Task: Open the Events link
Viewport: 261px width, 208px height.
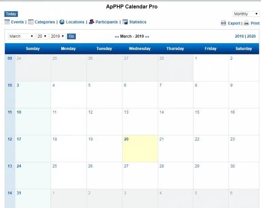Action: point(17,22)
